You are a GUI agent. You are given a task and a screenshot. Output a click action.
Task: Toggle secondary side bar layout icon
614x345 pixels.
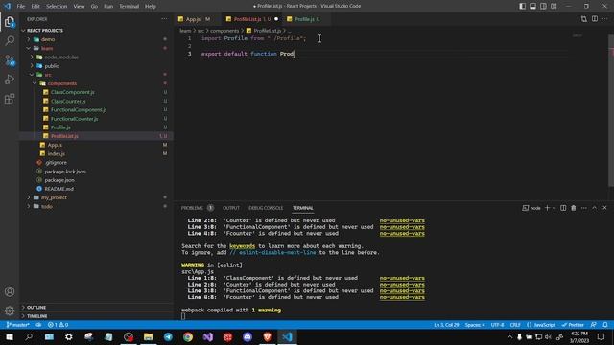pyautogui.click(x=543, y=7)
